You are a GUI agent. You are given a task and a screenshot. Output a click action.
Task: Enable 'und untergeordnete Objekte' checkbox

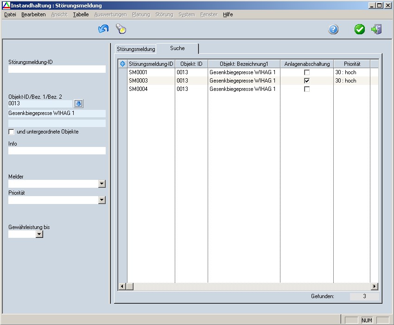(12, 132)
